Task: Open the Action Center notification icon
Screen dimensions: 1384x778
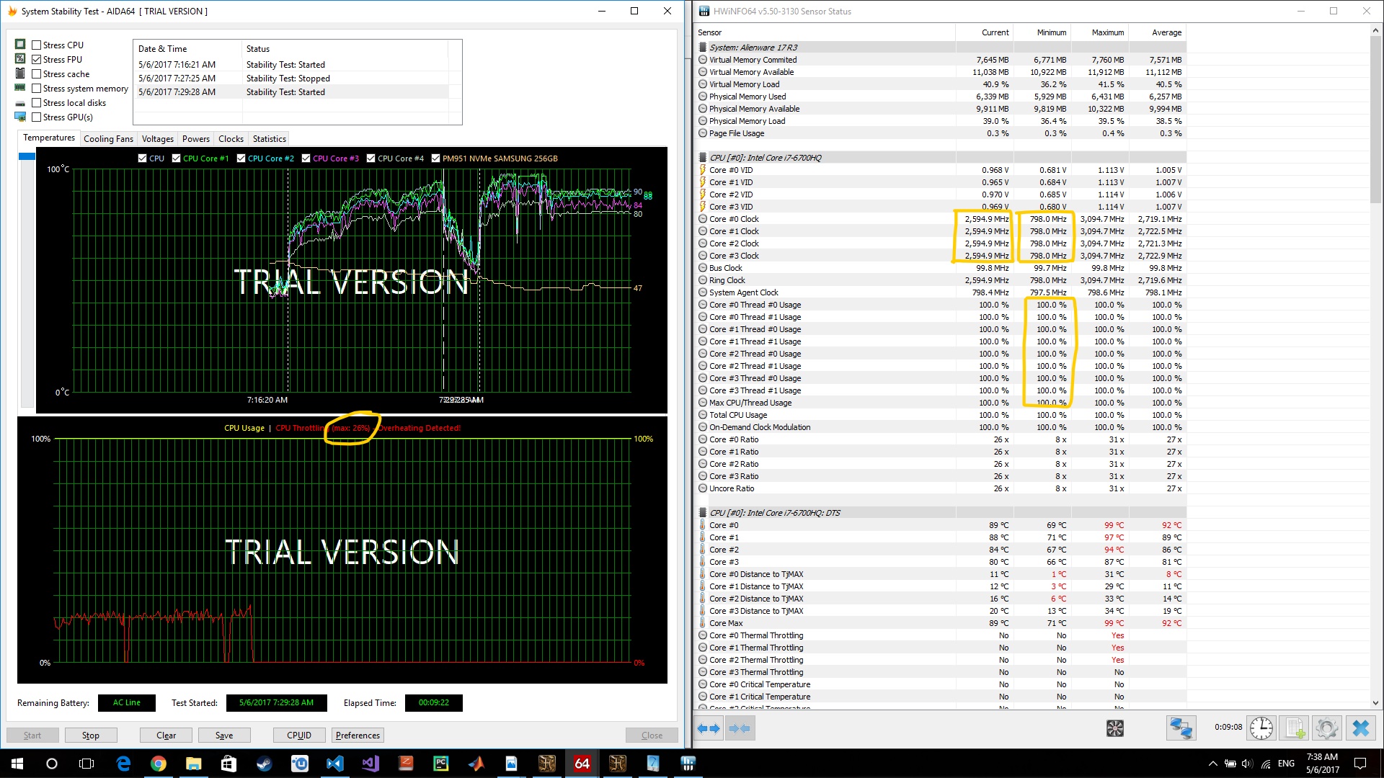Action: (1360, 764)
